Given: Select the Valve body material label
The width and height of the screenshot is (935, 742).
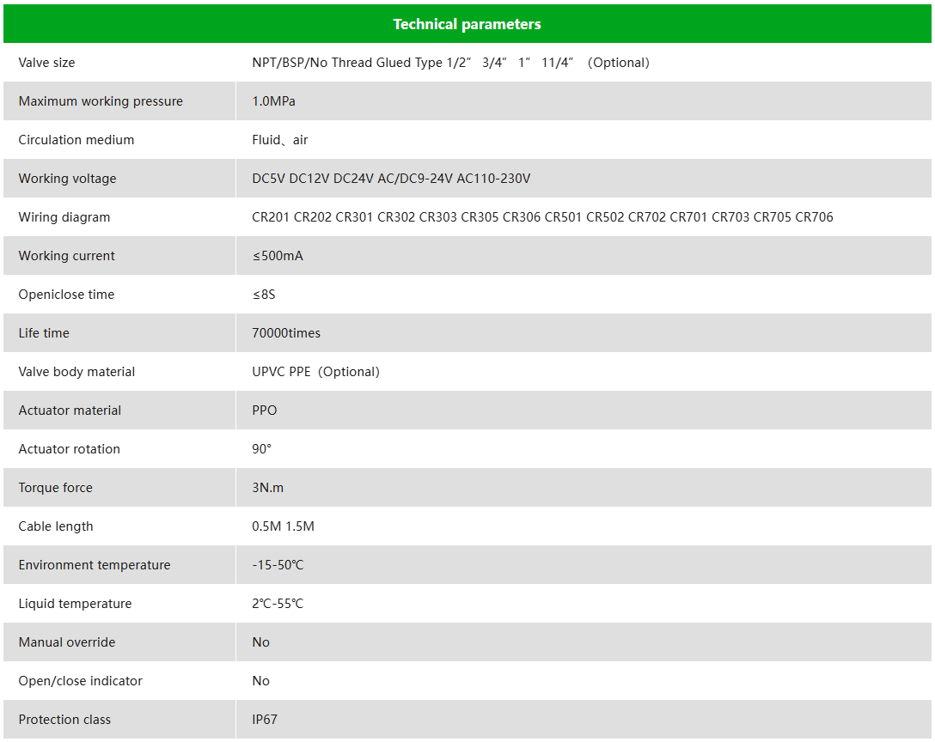Looking at the screenshot, I should [76, 372].
